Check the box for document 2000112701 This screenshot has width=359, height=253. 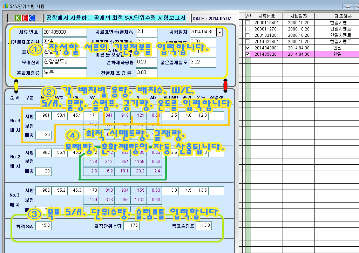click(248, 29)
